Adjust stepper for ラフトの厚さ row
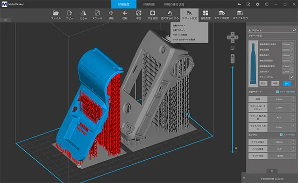 293,142
